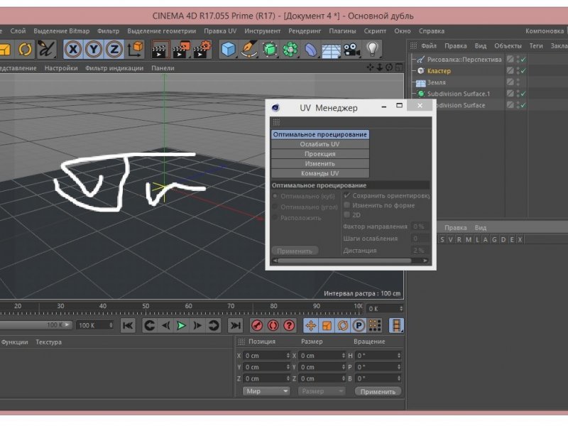
Task: Toggle the Y axis lock
Action: click(x=94, y=49)
